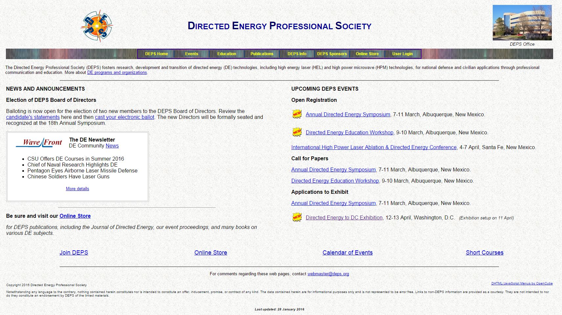This screenshot has height=315, width=562.
Task: Click the Directed Energy Professional Society title
Action: point(279,26)
